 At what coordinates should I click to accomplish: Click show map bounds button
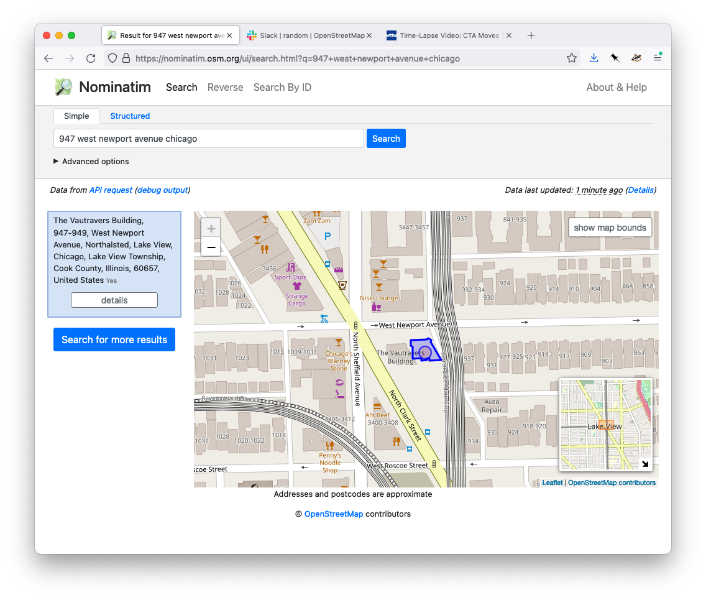pyautogui.click(x=610, y=228)
